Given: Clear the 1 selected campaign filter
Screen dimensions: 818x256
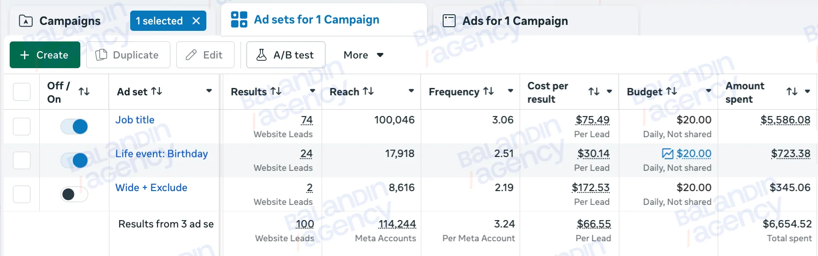Looking at the screenshot, I should (196, 21).
